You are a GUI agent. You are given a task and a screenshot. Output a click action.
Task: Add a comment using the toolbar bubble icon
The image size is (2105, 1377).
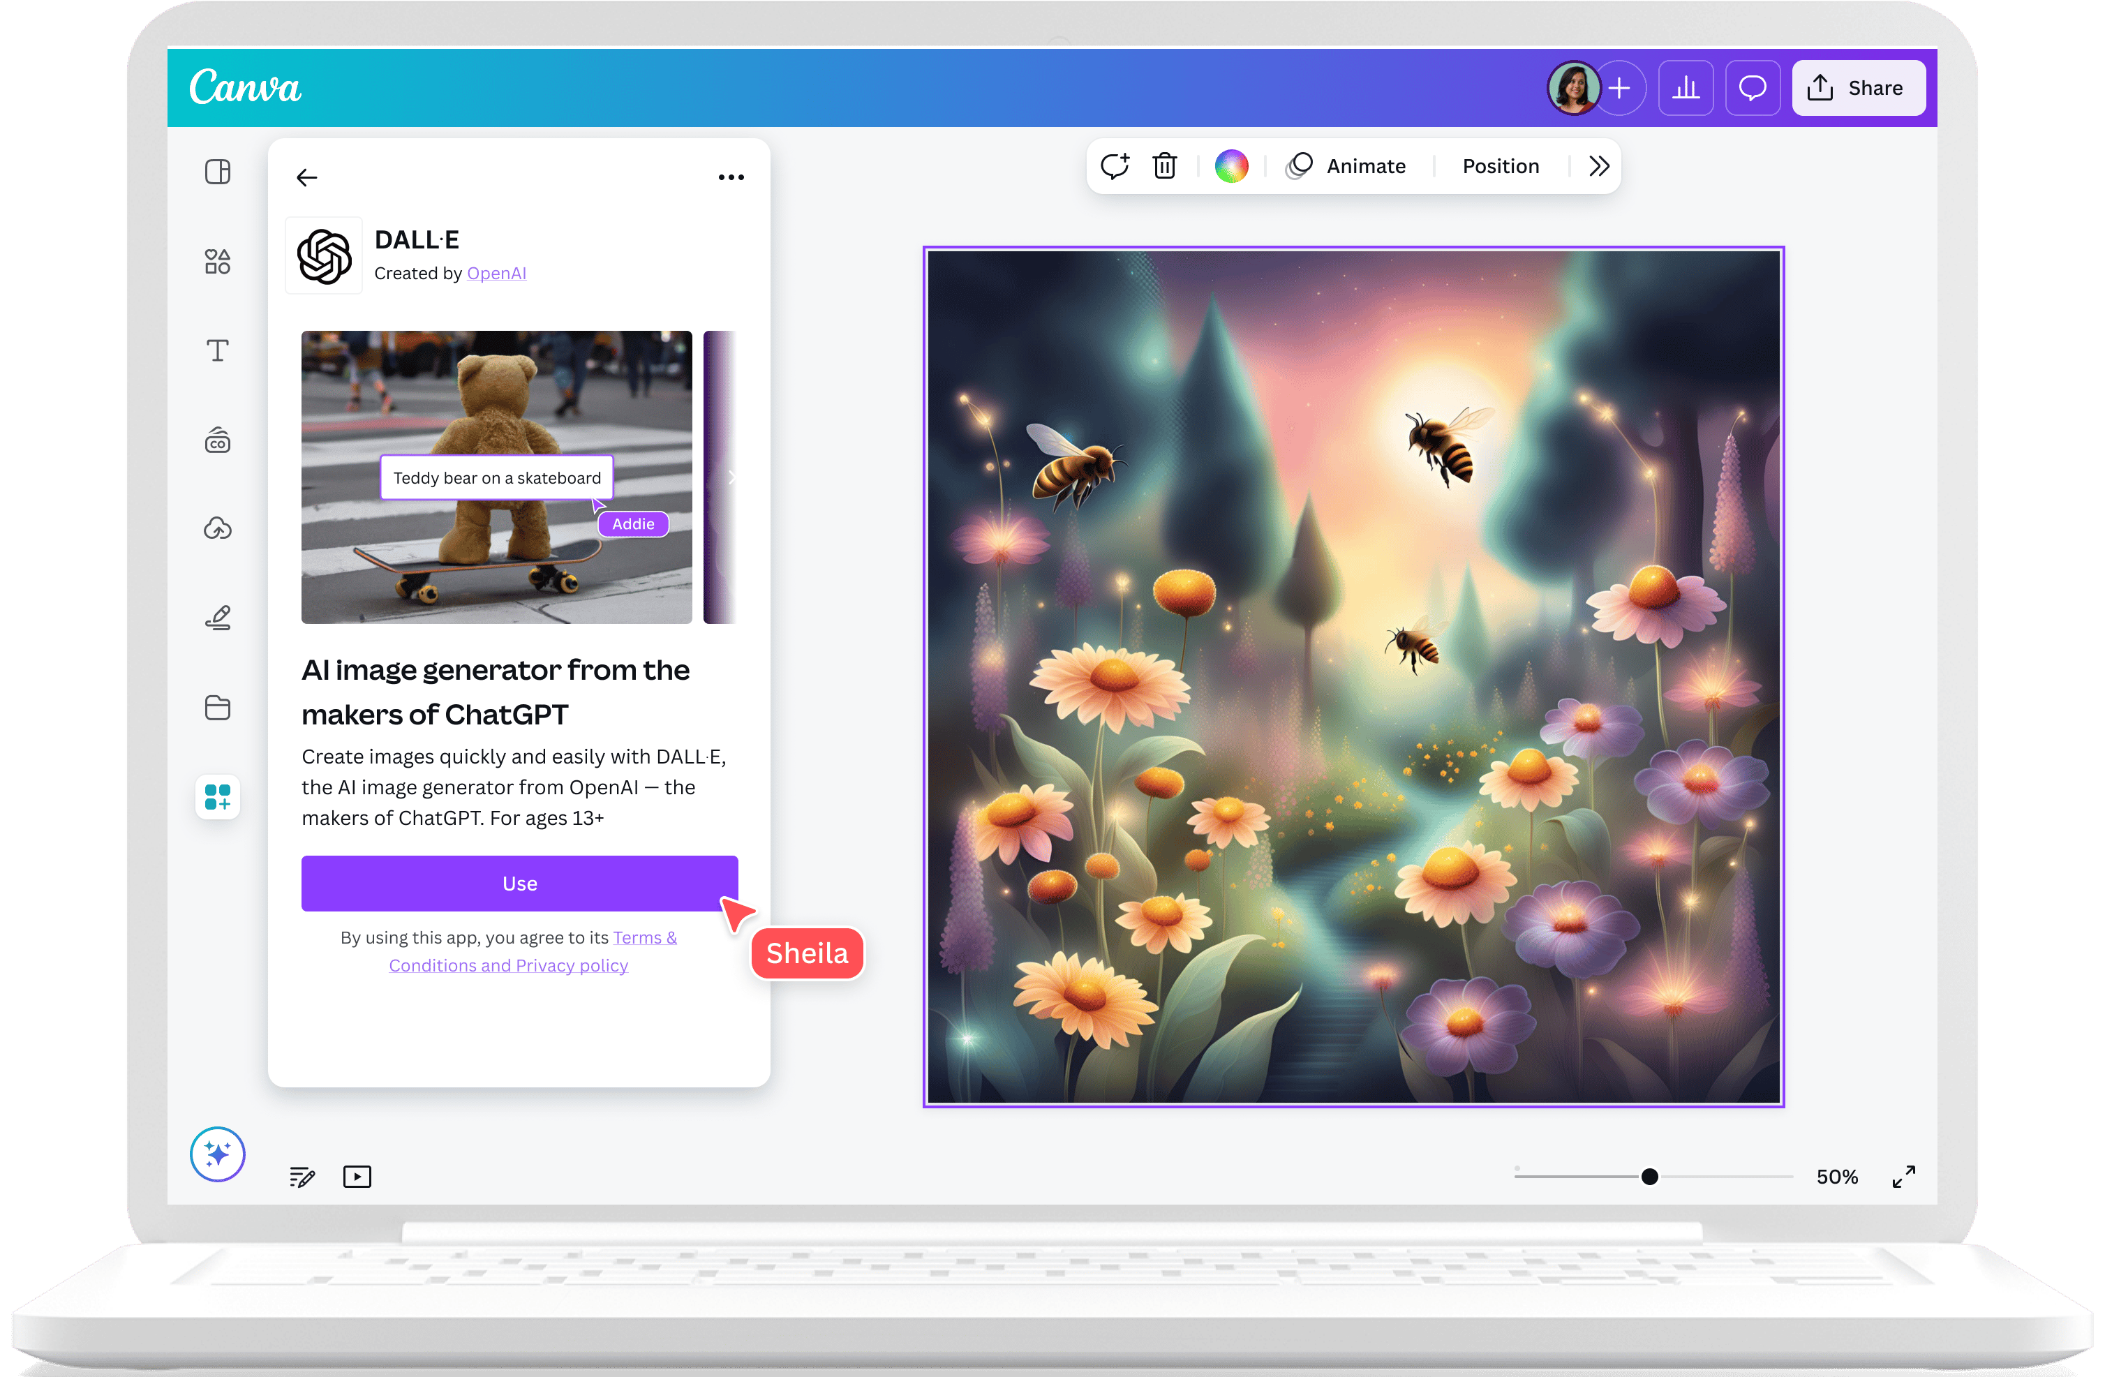pyautogui.click(x=1115, y=165)
